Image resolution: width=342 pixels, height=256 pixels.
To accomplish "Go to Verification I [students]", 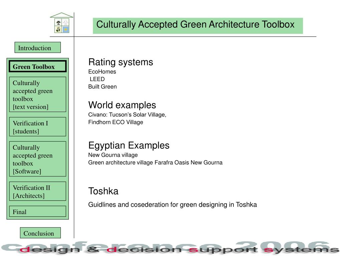I will (x=37, y=127).
